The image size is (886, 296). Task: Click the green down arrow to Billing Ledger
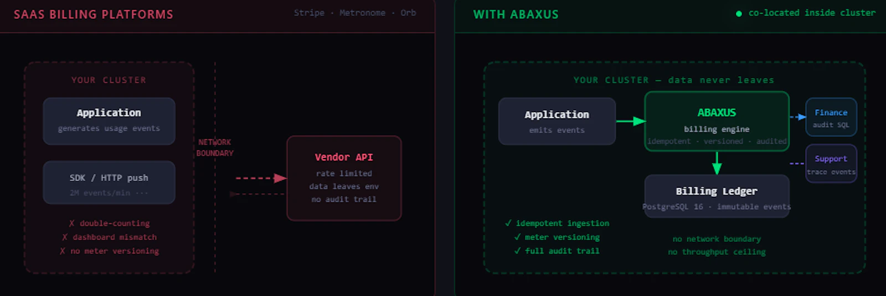pos(717,163)
